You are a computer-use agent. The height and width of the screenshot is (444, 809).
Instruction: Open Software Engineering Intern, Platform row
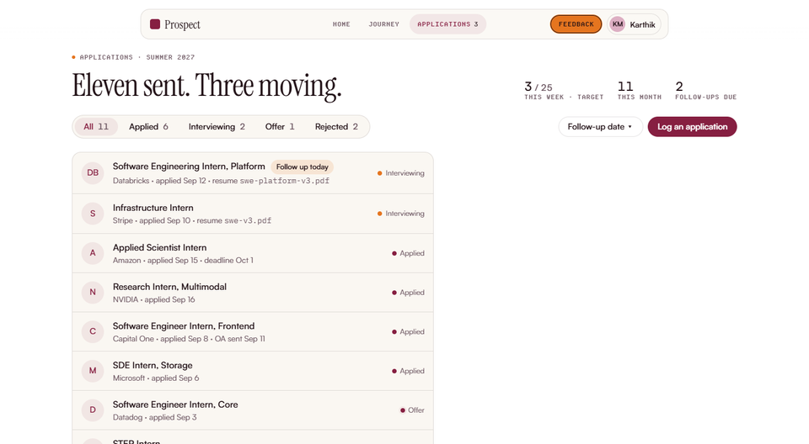(x=253, y=173)
